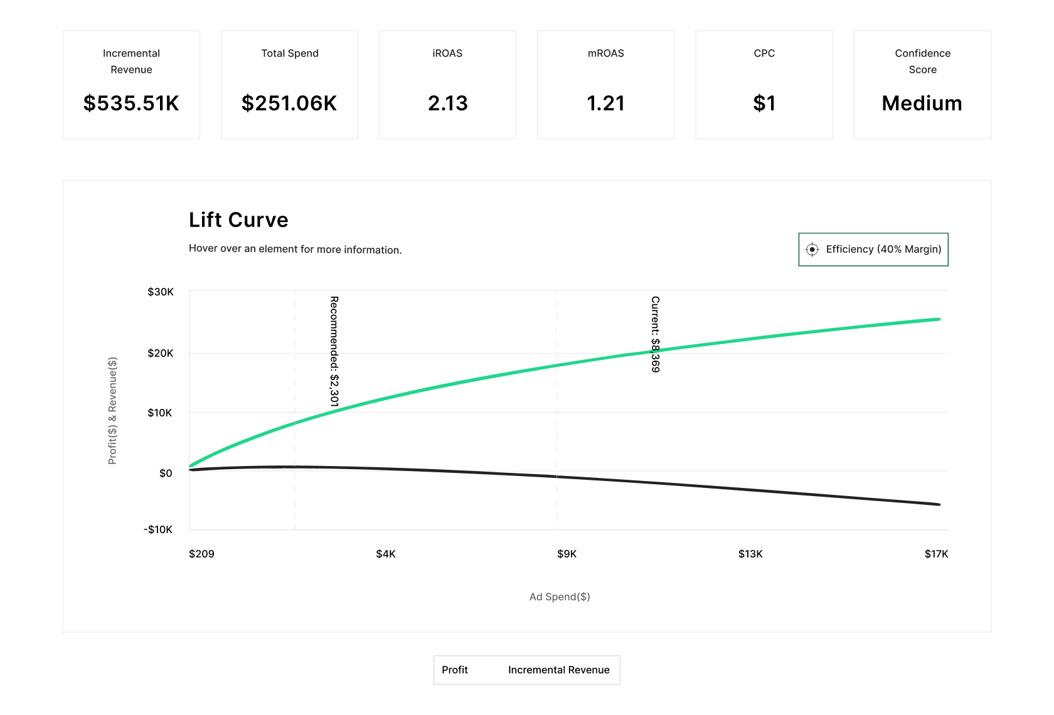The image size is (1054, 715).
Task: Click the $30K label on the y-axis
Action: [159, 292]
